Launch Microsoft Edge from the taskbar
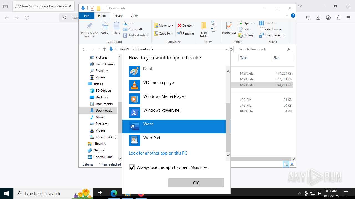Image resolution: width=355 pixels, height=199 pixels. (x=114, y=193)
